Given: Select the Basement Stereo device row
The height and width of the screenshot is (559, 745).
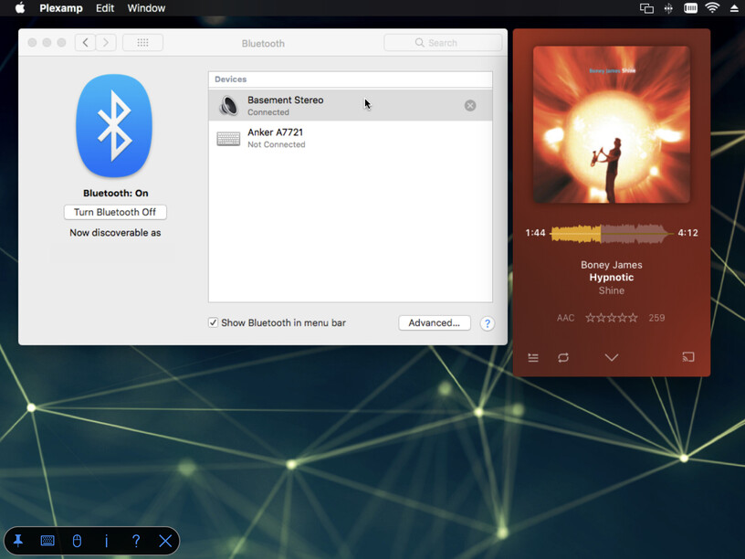Looking at the screenshot, I should click(351, 106).
